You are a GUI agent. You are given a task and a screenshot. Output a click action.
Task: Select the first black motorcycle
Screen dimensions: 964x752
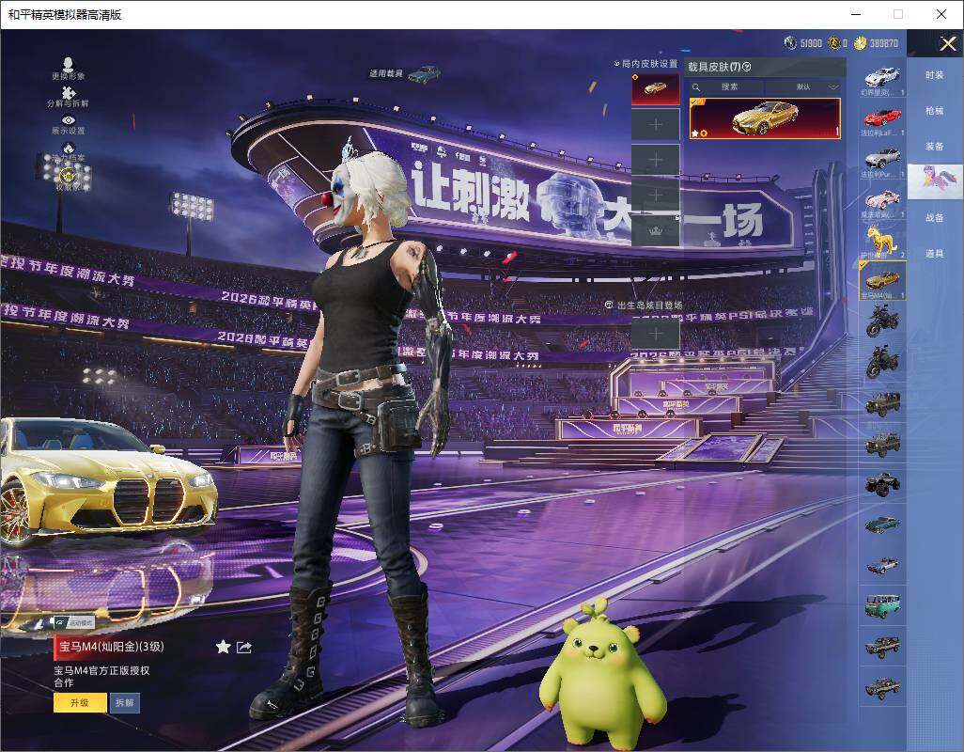coord(883,321)
